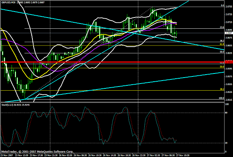
Task: Select the yellow 61.8 Fibonacci level label
Action: tap(222, 44)
